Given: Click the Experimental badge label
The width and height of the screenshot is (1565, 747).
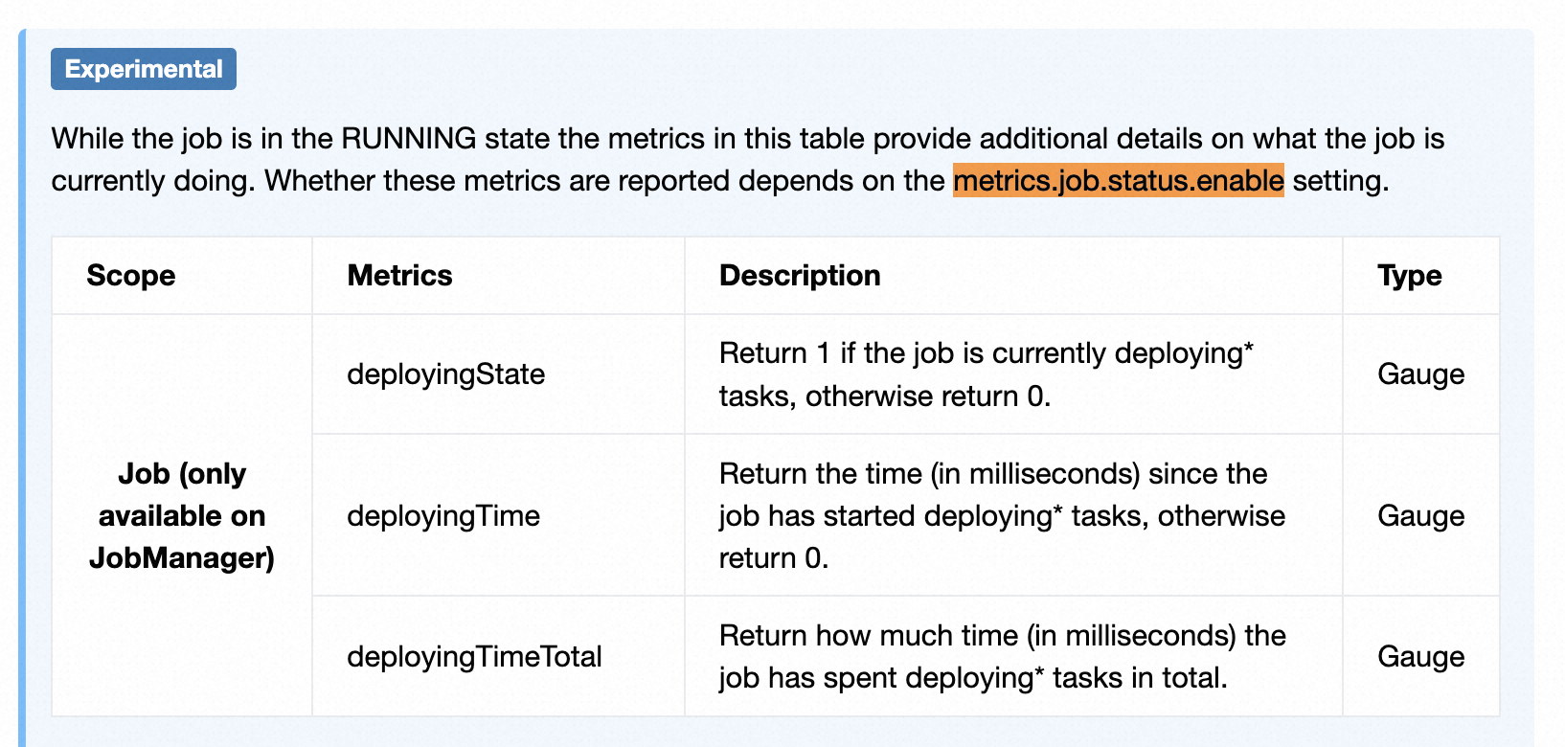Looking at the screenshot, I should pos(144,69).
